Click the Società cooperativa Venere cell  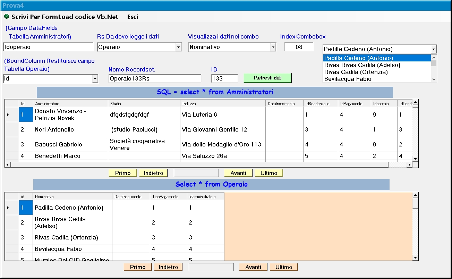coord(144,144)
